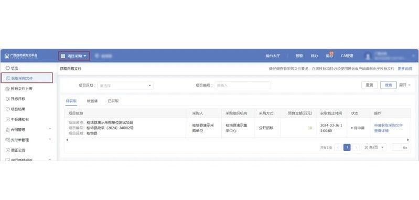Click the user avatar icon
Screen dimensions: 419x200
tap(368, 56)
